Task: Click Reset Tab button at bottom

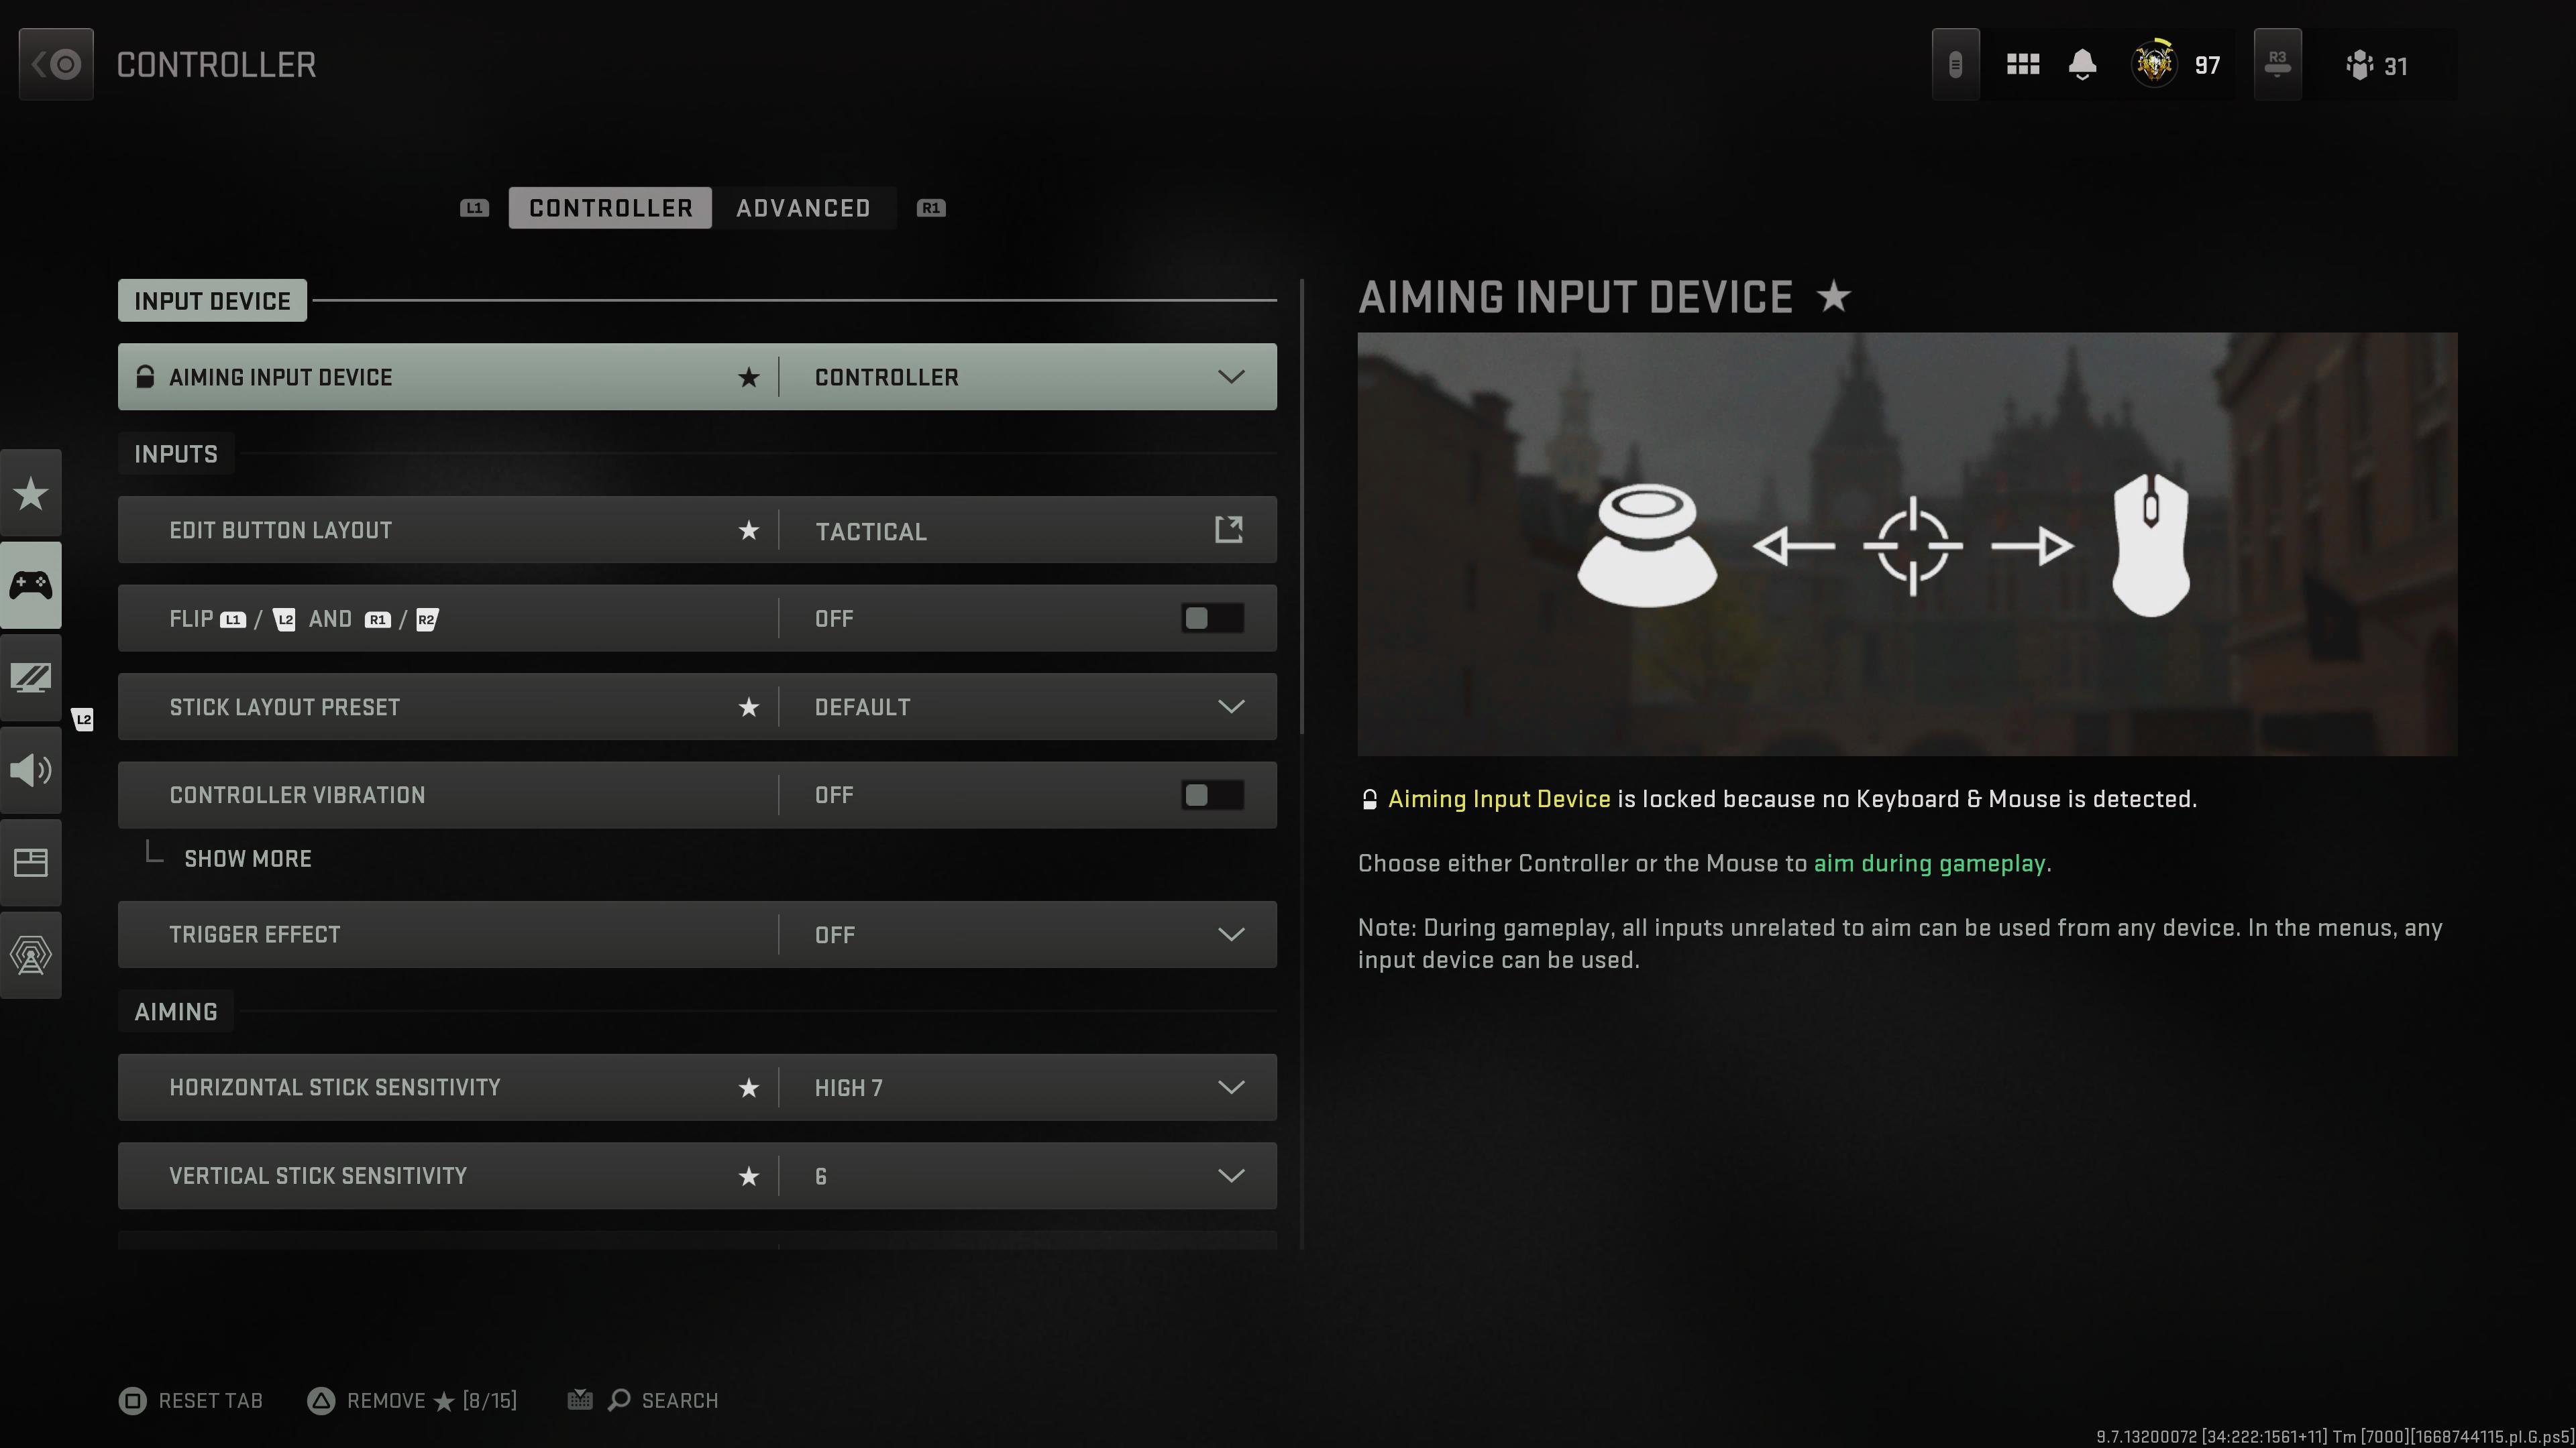Action: (x=191, y=1398)
